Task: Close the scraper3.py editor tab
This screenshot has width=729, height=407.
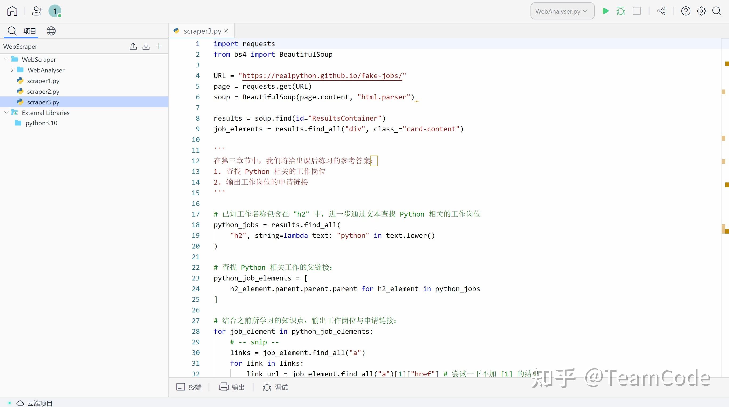Action: (x=226, y=31)
